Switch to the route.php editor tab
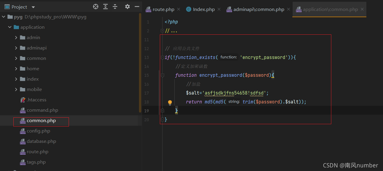 pos(163,9)
